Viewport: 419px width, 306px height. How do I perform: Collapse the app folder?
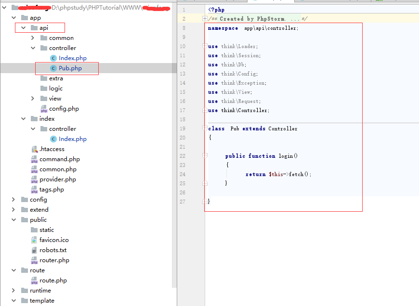pyautogui.click(x=13, y=17)
